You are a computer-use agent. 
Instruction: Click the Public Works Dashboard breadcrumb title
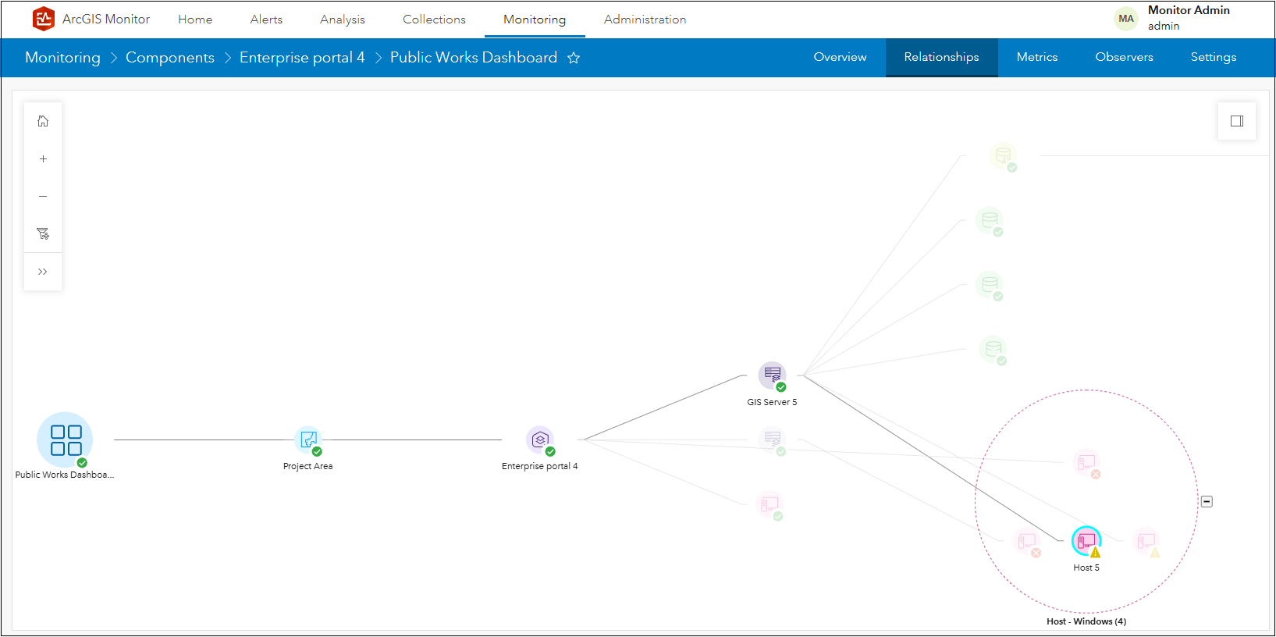coord(474,58)
